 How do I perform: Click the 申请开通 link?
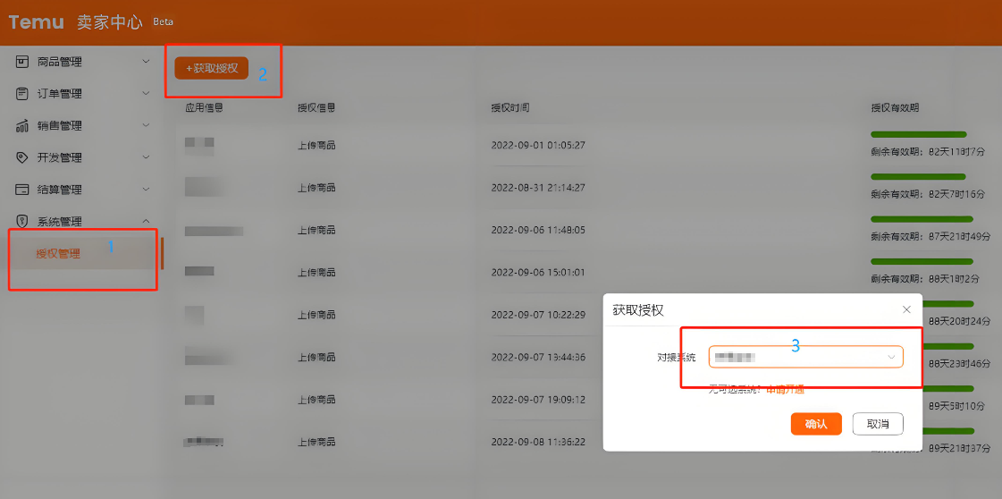786,389
